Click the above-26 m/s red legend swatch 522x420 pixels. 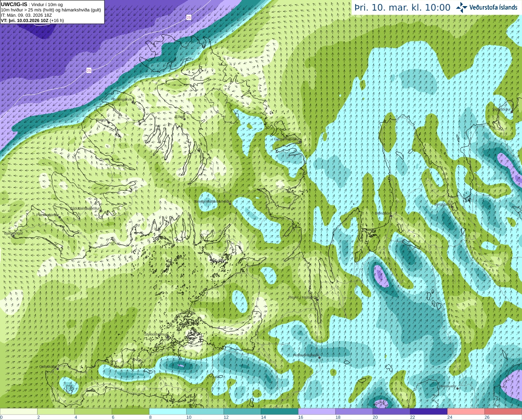click(x=503, y=411)
